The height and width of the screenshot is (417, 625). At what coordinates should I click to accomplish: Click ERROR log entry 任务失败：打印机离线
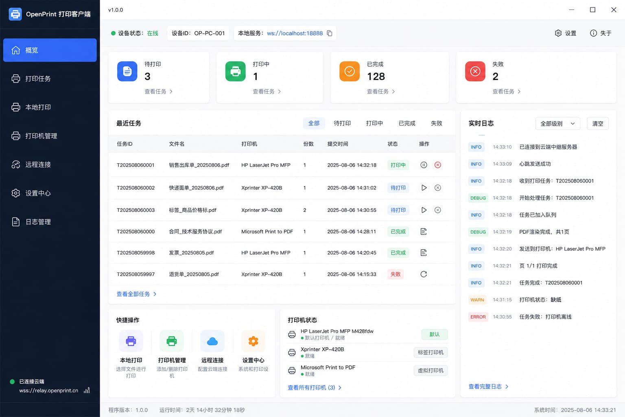click(539, 317)
